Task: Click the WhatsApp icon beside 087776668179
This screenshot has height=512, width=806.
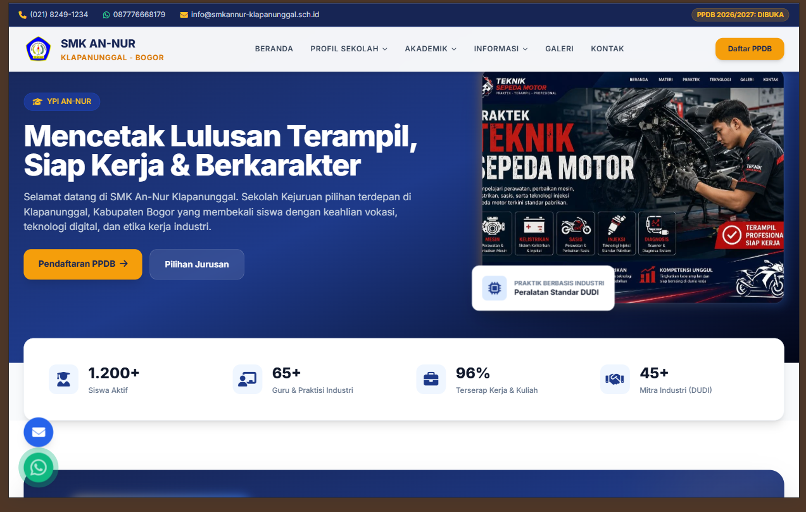Action: [106, 15]
